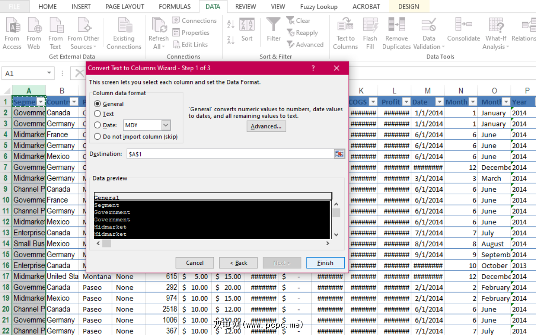
Task: Choose Do not import column (skip)
Action: [97, 137]
